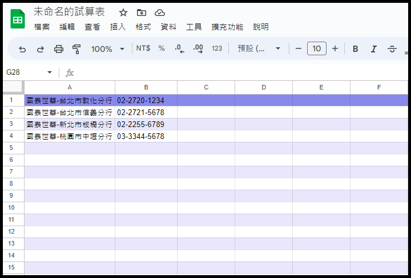Open the 擴充功能 menu
Screen dimensions: 411x278
coord(227,27)
